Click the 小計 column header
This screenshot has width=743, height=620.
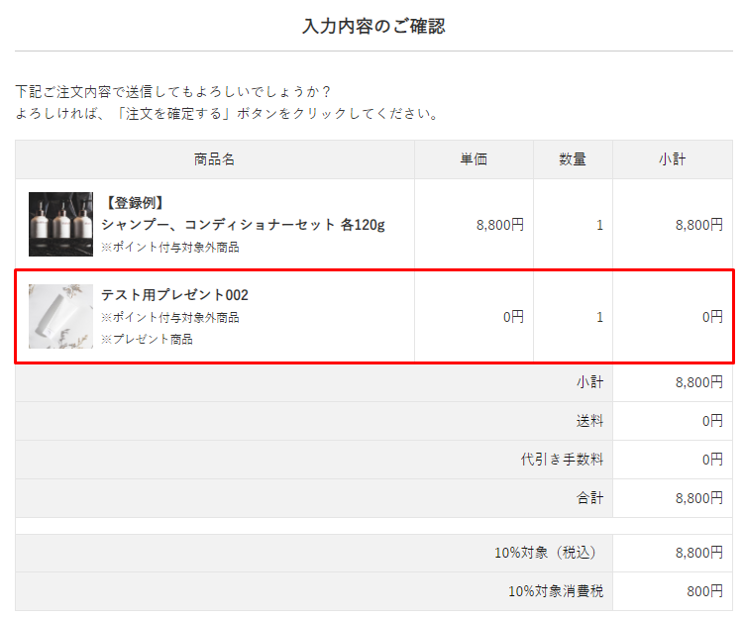(x=673, y=159)
